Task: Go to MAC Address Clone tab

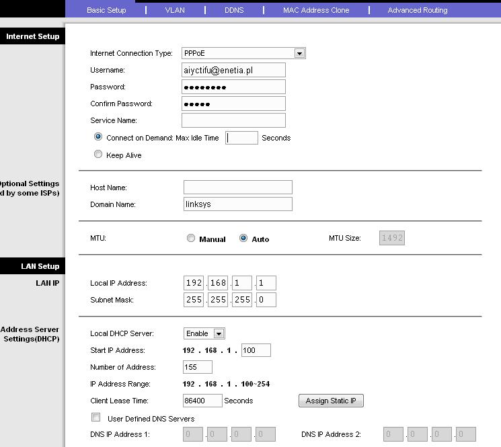Action: coord(316,10)
